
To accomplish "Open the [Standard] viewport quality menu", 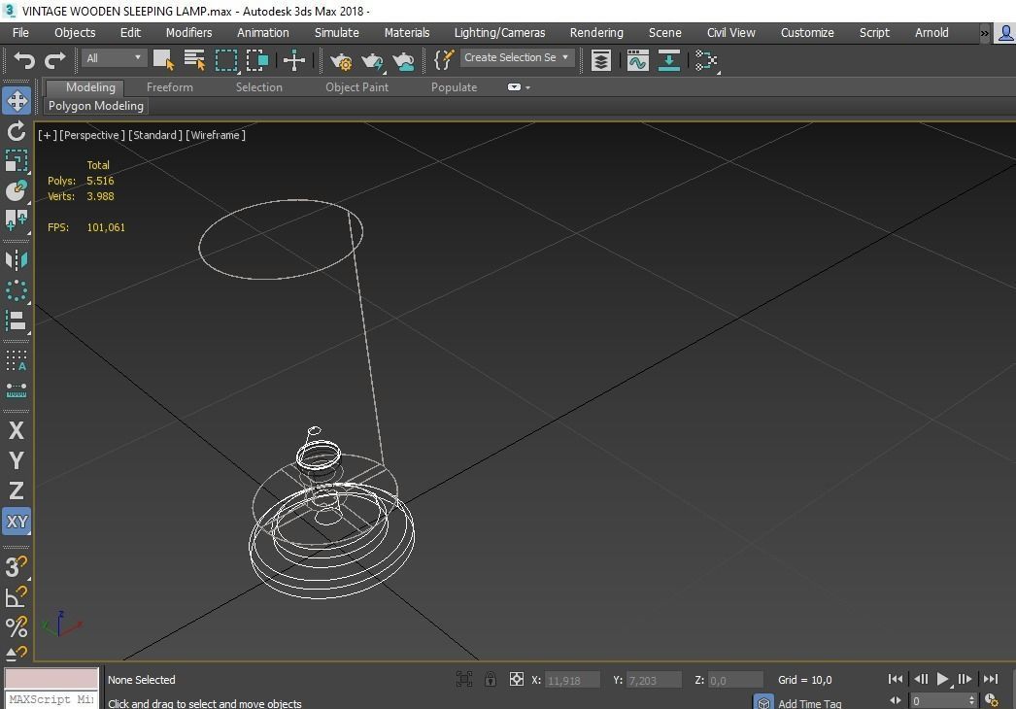I will [x=154, y=135].
